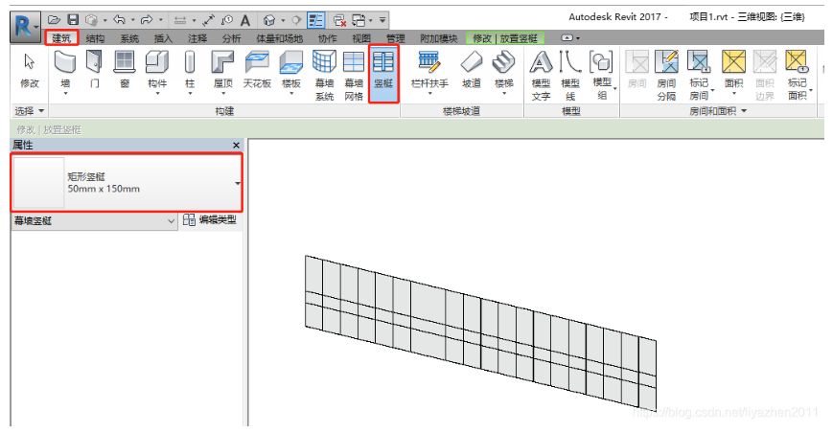Open the Customize Quick Access Toolbar arrow
This screenshot has width=833, height=433.
(382, 20)
